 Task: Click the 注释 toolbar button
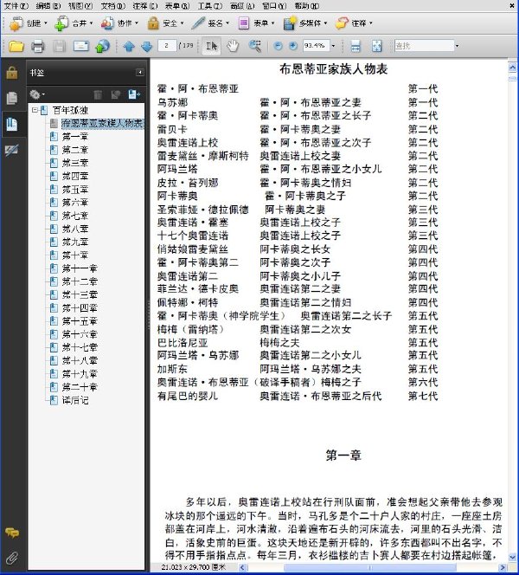354,23
